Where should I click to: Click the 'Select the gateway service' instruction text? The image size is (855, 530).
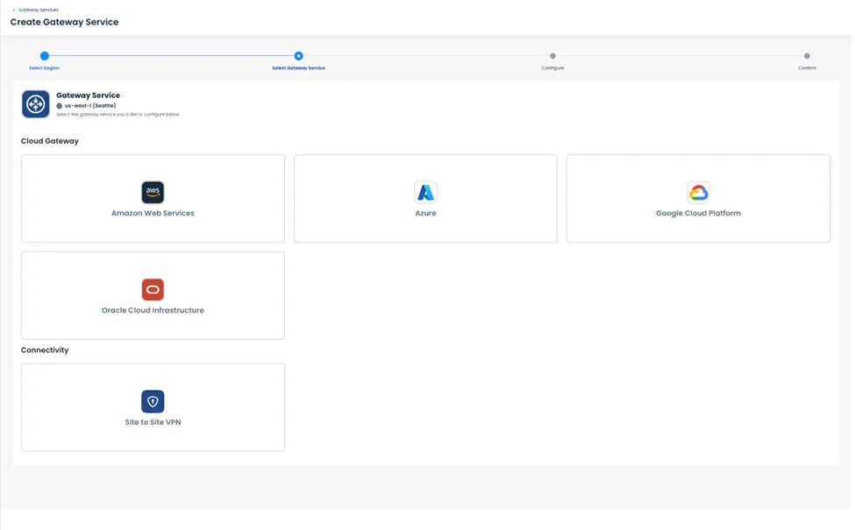pyautogui.click(x=118, y=115)
